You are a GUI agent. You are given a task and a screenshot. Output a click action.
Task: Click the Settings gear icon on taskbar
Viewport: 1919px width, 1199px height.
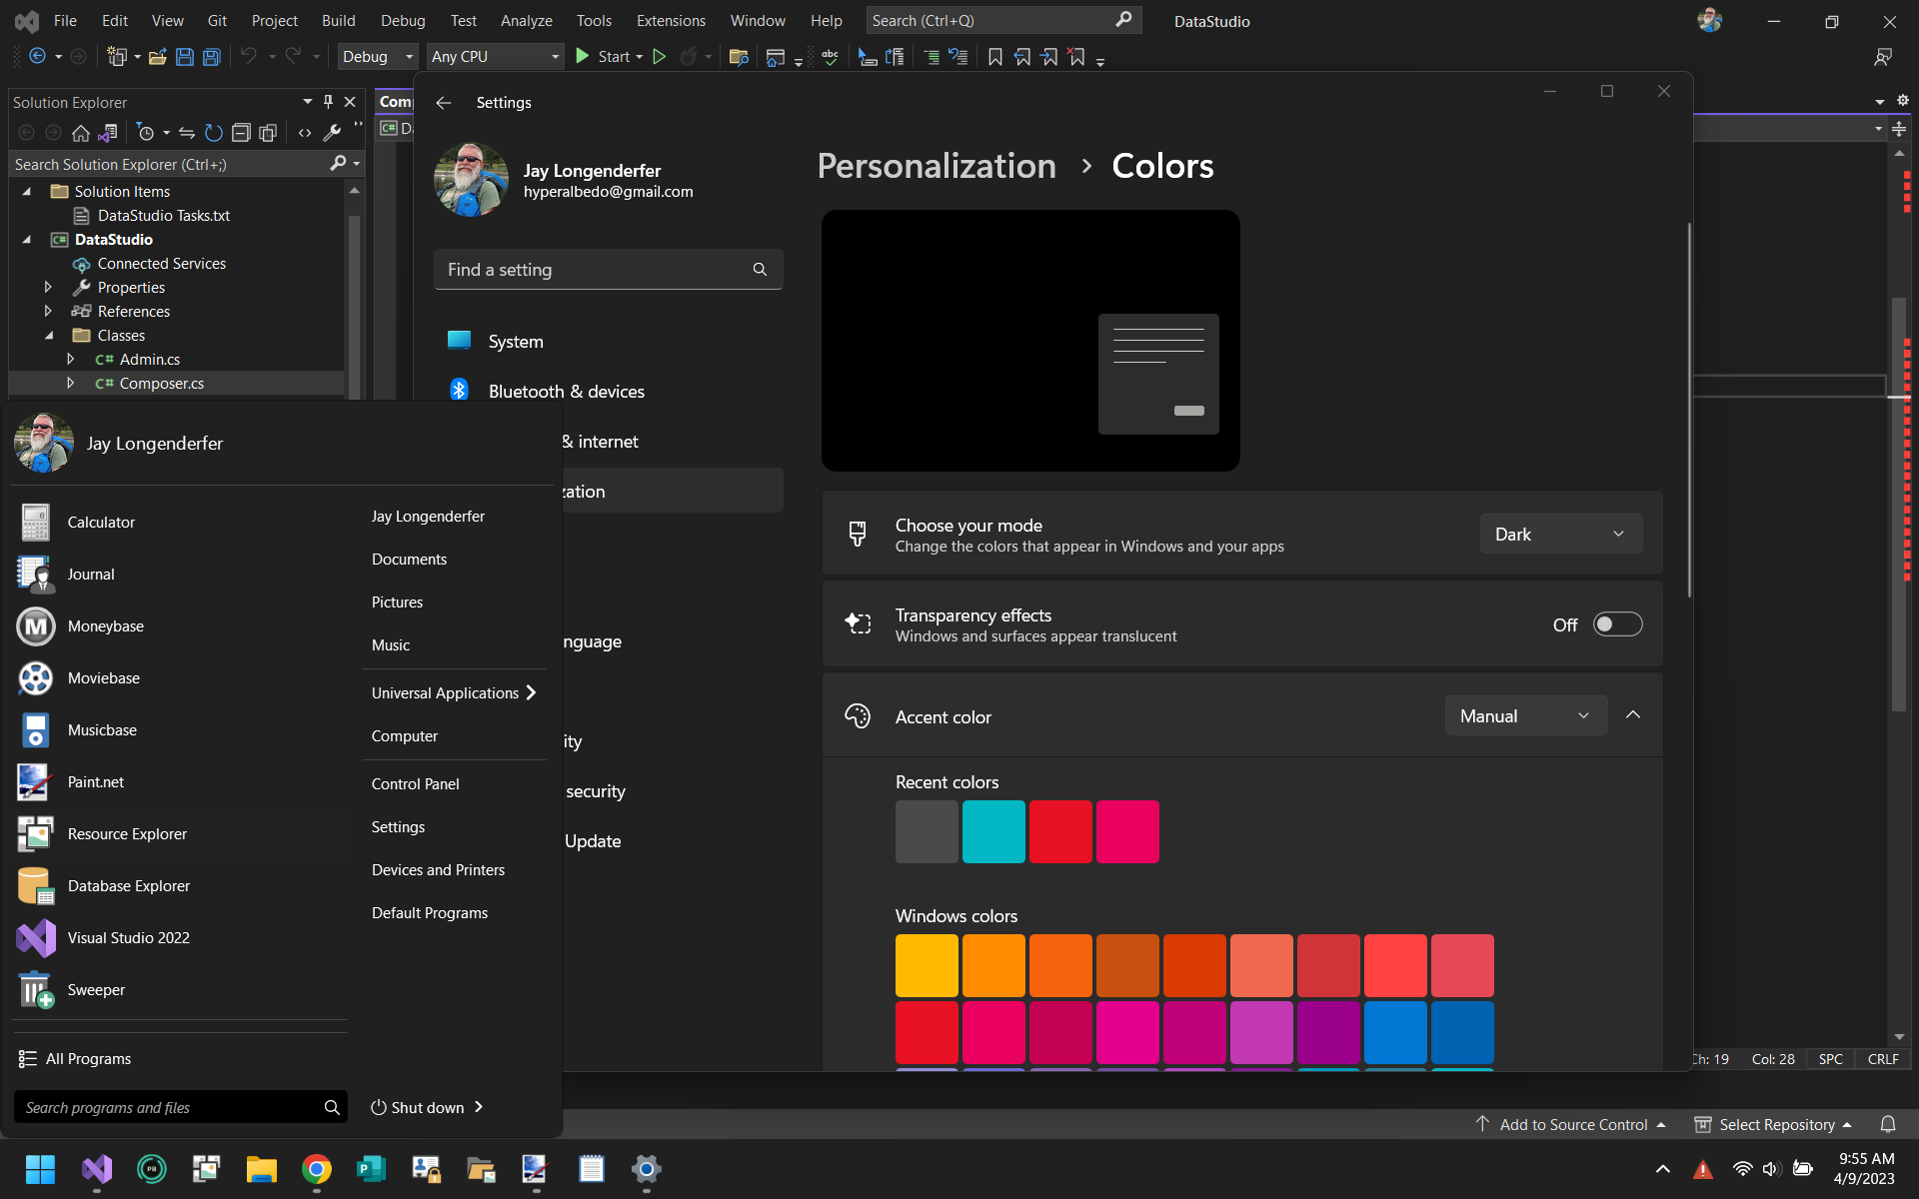[x=647, y=1169]
